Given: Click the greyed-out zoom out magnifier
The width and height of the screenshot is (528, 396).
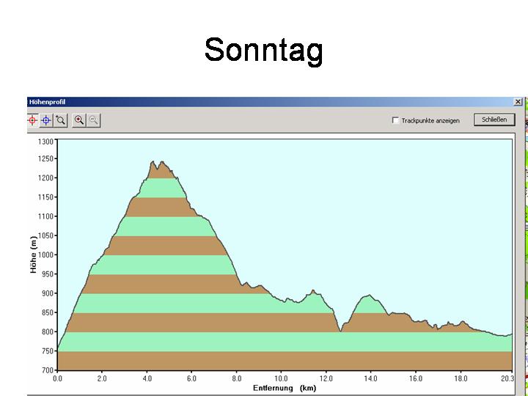Looking at the screenshot, I should coord(94,120).
